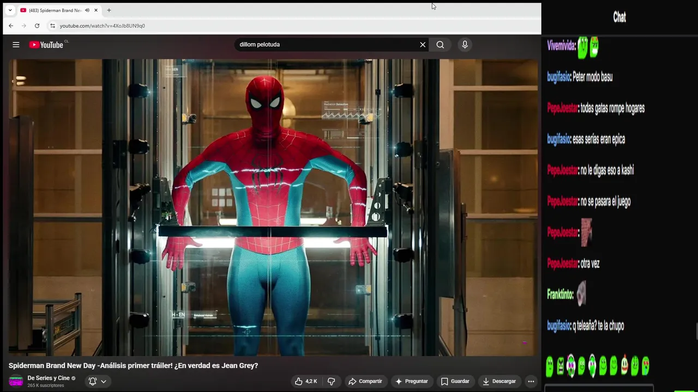Mute the tab via speaker icon
The image size is (698, 392).
pyautogui.click(x=87, y=10)
